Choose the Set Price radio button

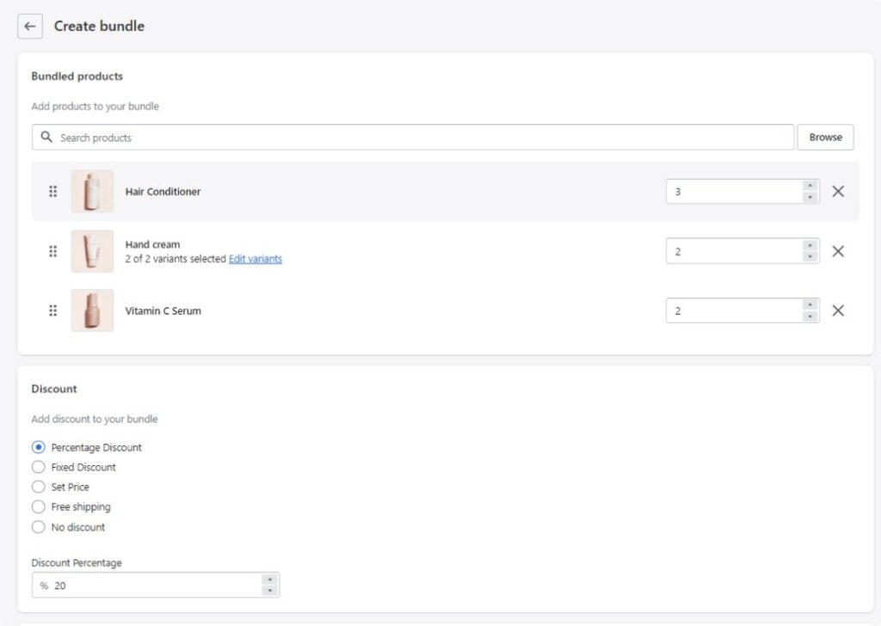point(39,487)
